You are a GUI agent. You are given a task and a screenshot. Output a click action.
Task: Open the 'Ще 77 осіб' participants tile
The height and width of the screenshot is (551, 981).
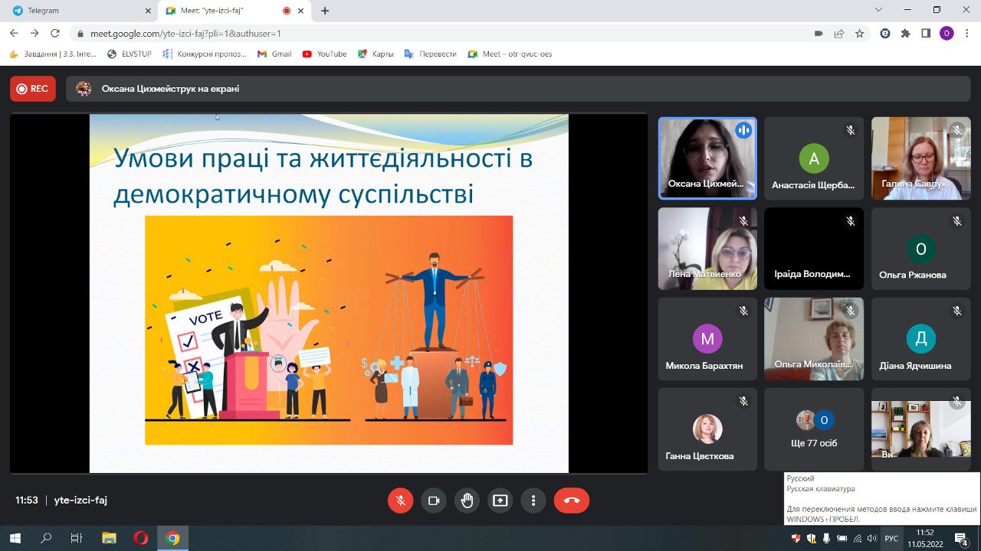(x=813, y=429)
